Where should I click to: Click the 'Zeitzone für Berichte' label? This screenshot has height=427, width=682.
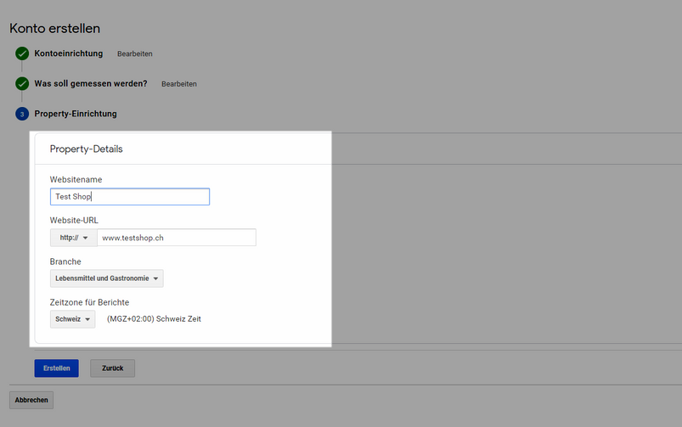coord(89,302)
